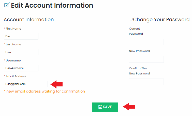This screenshot has height=116, width=192.
Task: Click the orange email confirmation notice
Action: (x=44, y=91)
